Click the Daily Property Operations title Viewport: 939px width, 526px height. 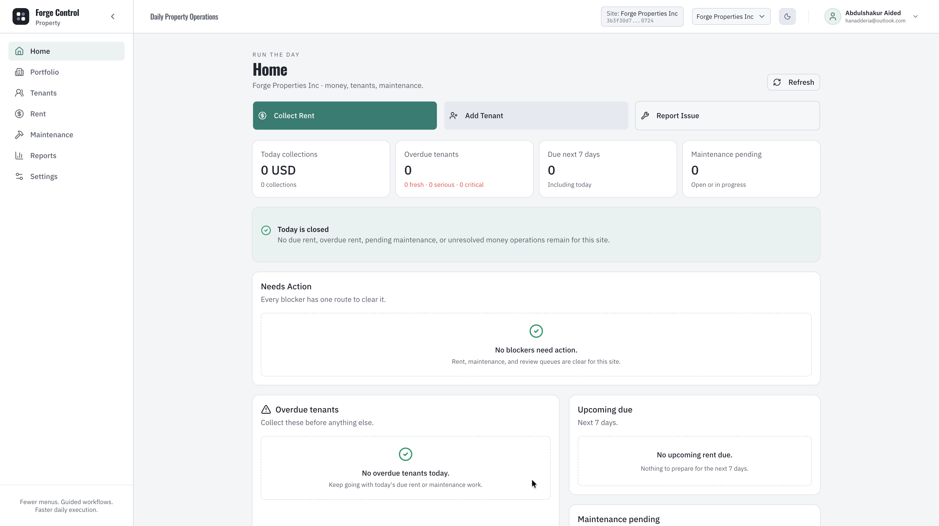click(x=184, y=17)
